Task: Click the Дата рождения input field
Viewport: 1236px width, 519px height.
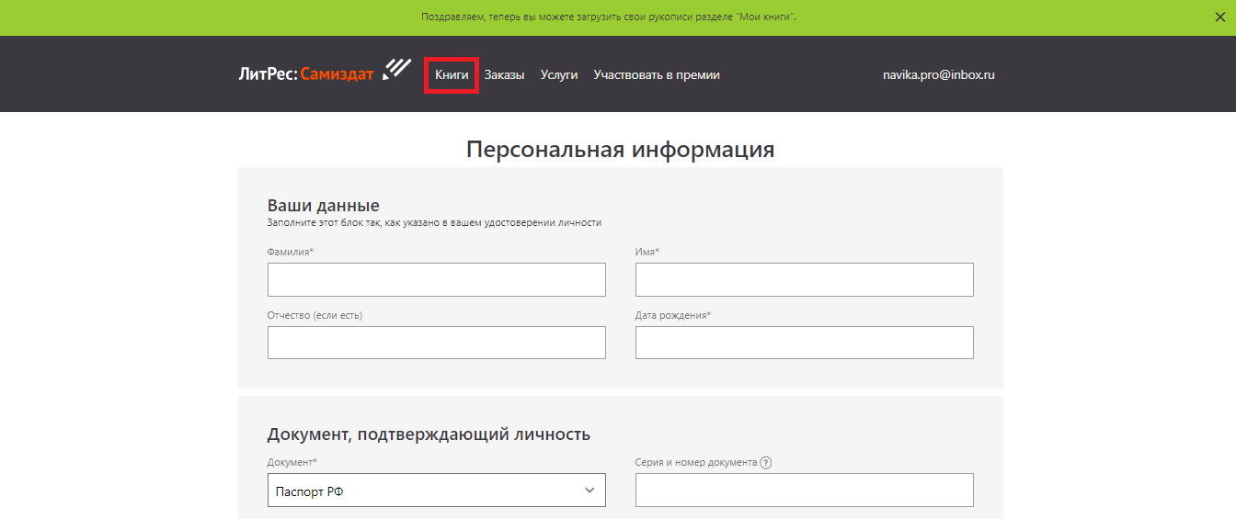Action: pos(804,343)
